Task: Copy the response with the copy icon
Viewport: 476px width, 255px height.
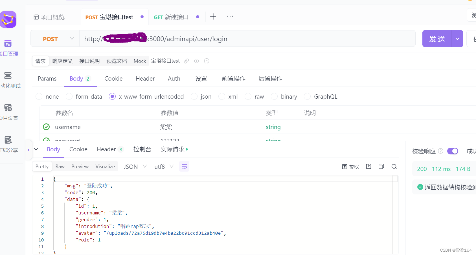Action: click(381, 166)
